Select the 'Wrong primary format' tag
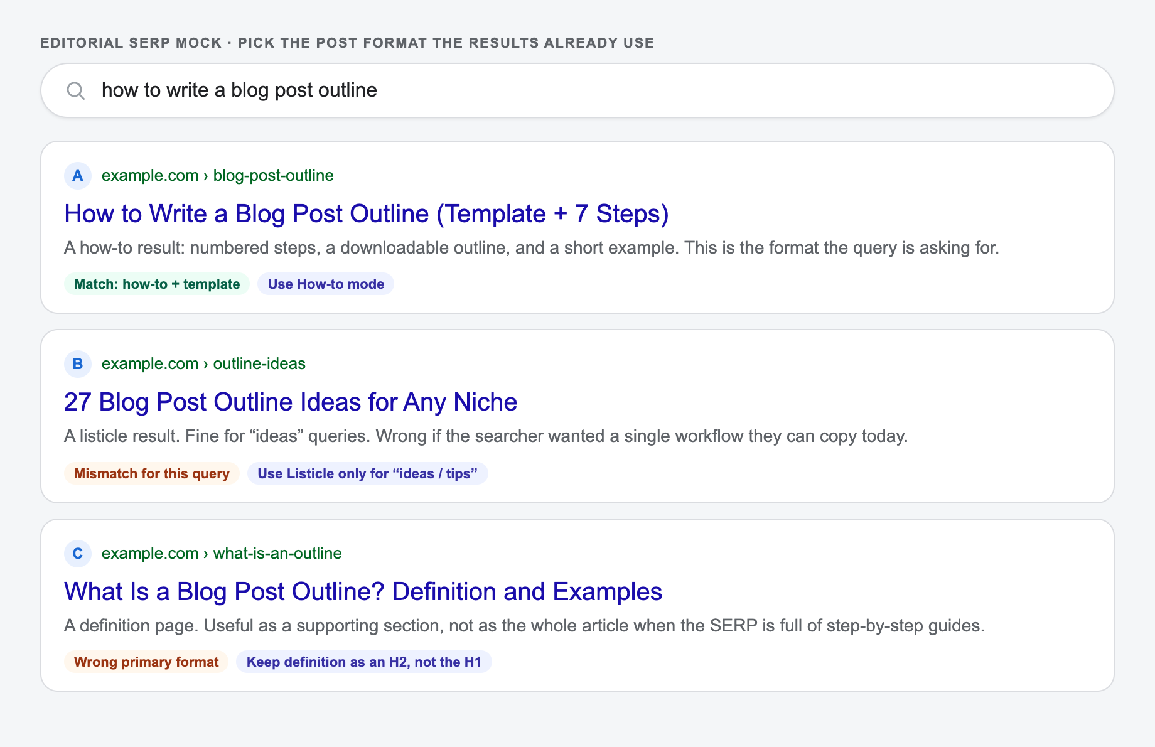1155x747 pixels. 146,662
